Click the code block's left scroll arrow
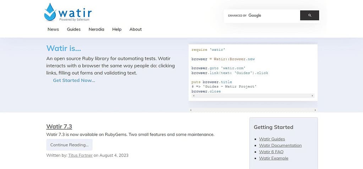363x169 pixels. [193, 96]
